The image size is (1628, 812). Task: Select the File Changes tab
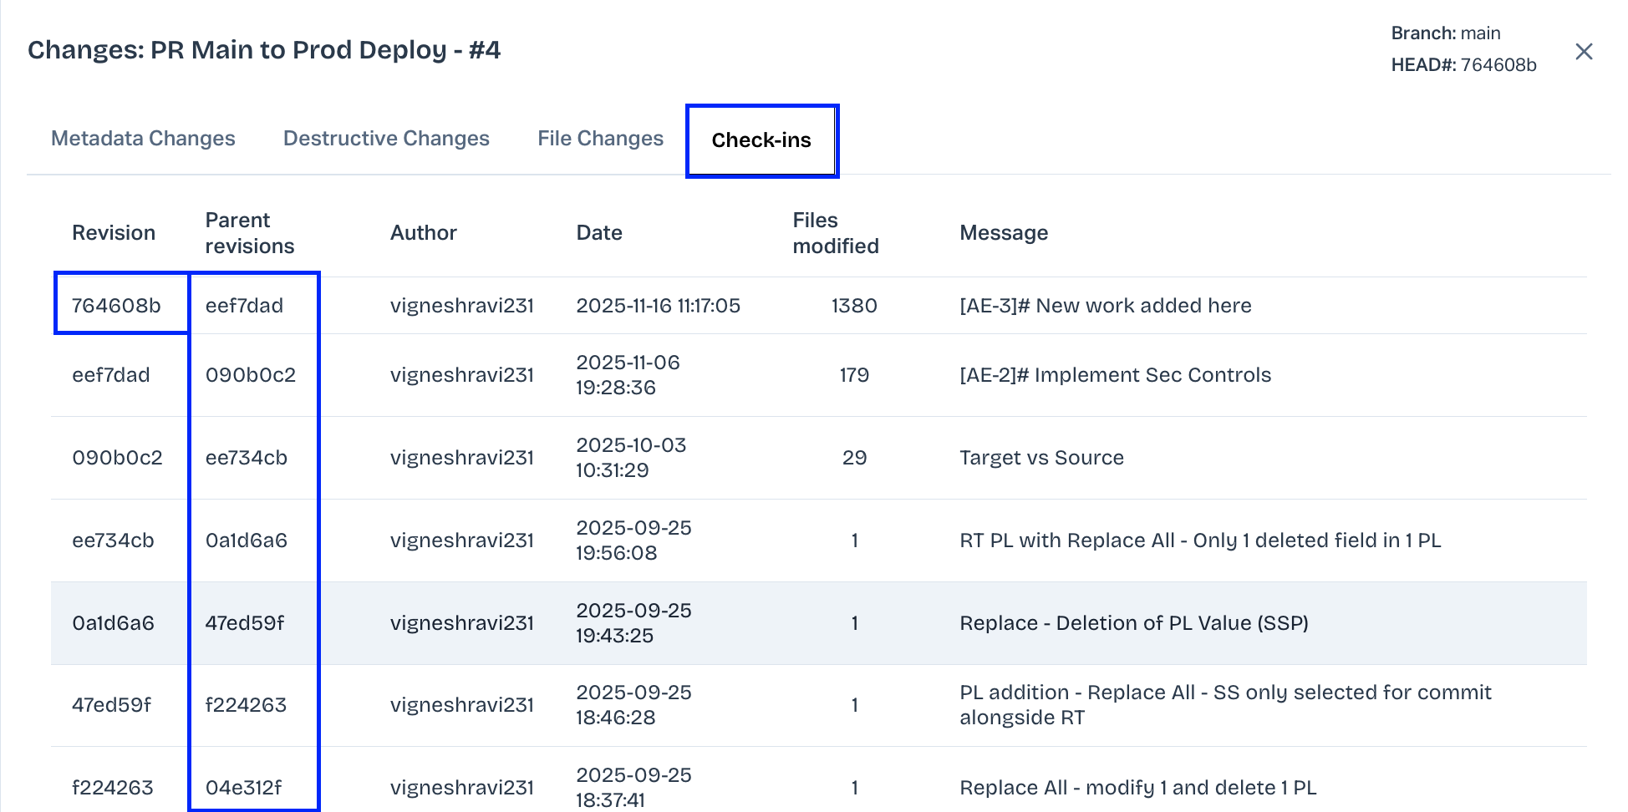(600, 139)
